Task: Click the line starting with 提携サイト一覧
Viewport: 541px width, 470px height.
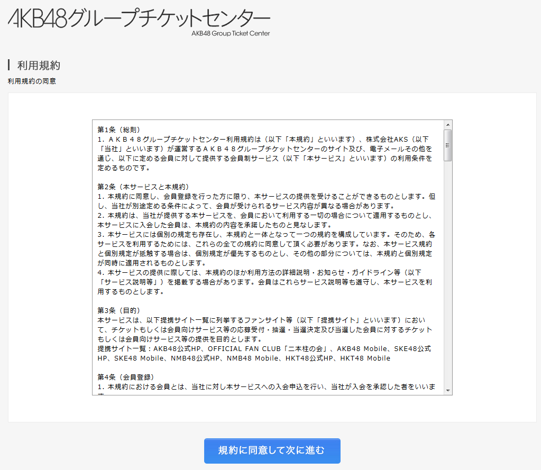Action: point(264,348)
